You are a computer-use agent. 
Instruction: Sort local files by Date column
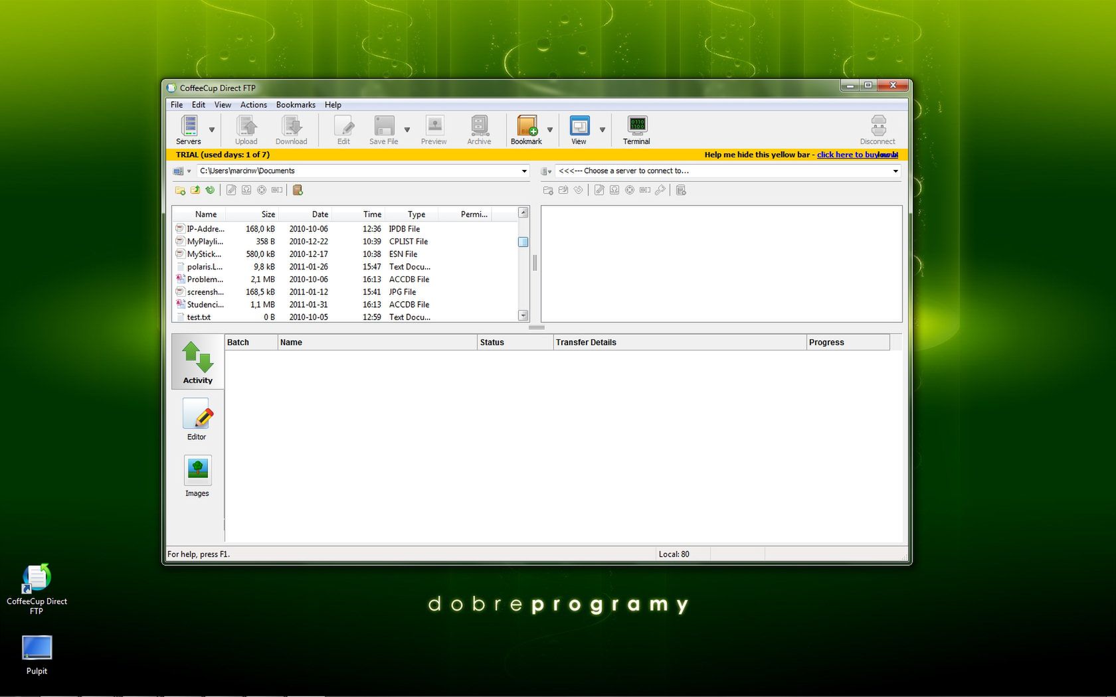pyautogui.click(x=305, y=214)
